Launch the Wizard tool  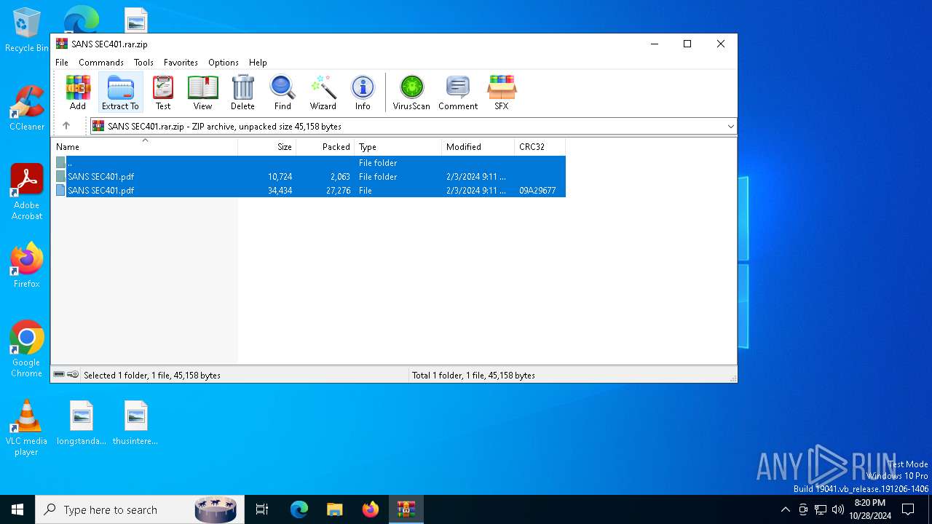tap(323, 92)
